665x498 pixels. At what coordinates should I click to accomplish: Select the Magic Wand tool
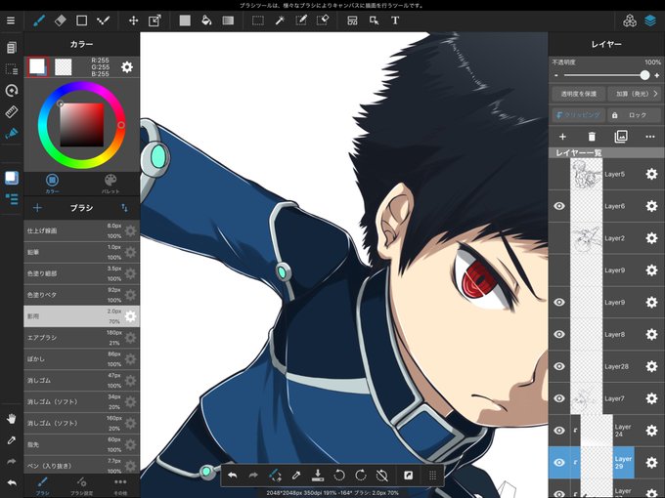click(280, 21)
